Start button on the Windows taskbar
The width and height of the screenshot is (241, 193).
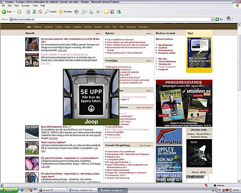[x=9, y=190]
